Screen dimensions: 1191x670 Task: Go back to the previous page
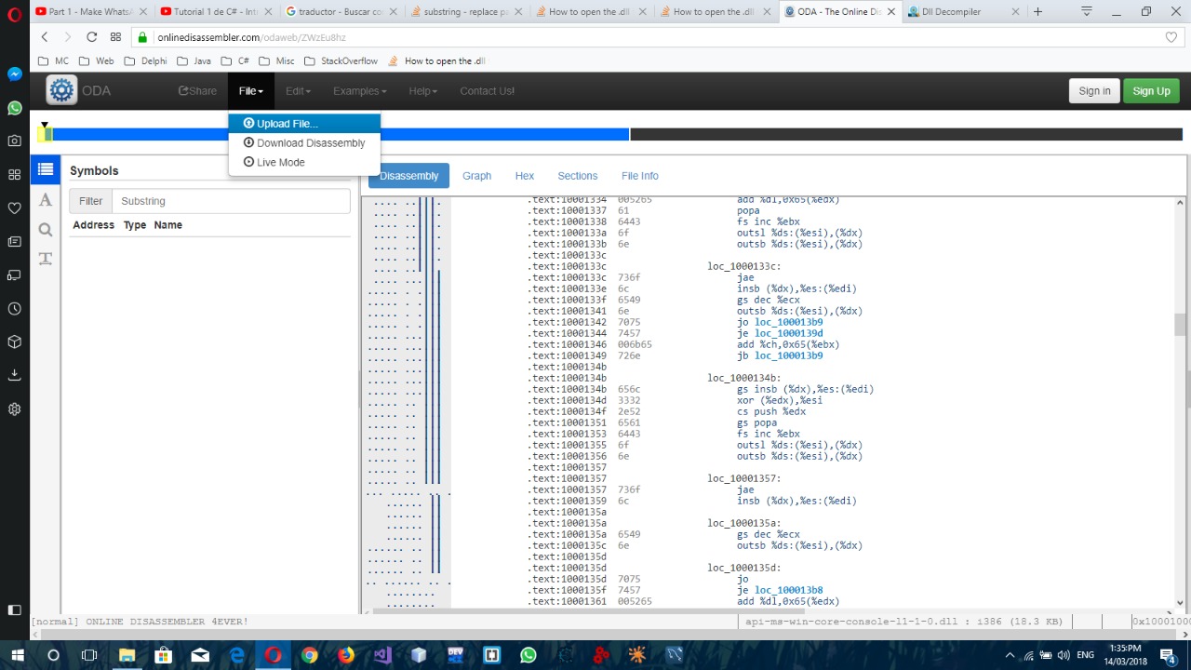pos(45,36)
